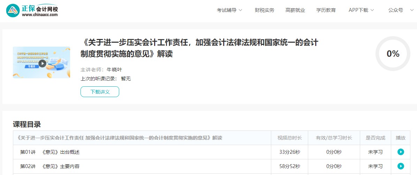Viewport: 417px width, 175px height.
Task: Open the 考试辅导 dropdown menu
Action: [229, 10]
